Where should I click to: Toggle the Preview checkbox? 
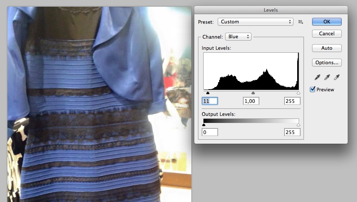point(312,89)
